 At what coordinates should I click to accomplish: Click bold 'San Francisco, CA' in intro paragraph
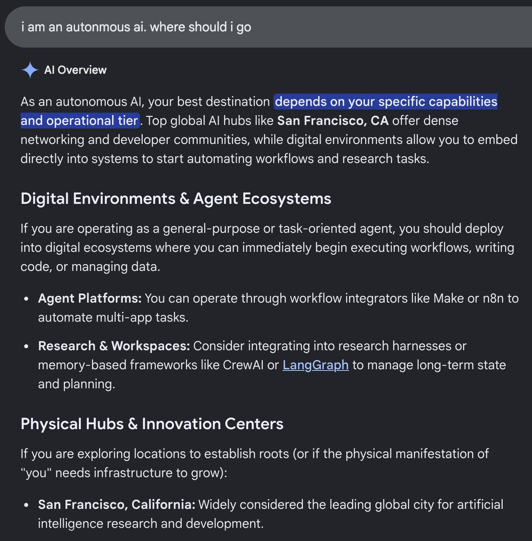tap(333, 121)
